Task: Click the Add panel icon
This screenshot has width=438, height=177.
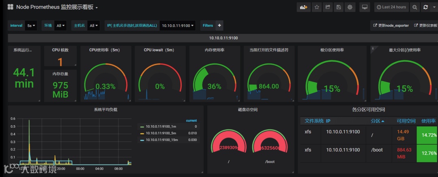Action: (304, 7)
